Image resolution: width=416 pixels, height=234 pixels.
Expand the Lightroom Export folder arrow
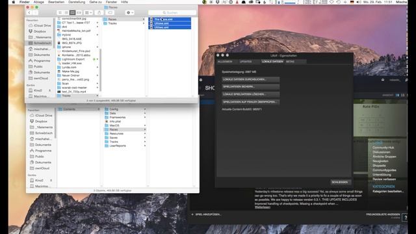(x=97, y=59)
